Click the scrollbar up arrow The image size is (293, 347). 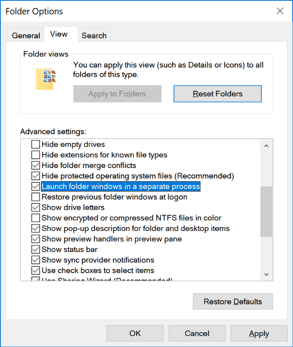[266, 145]
